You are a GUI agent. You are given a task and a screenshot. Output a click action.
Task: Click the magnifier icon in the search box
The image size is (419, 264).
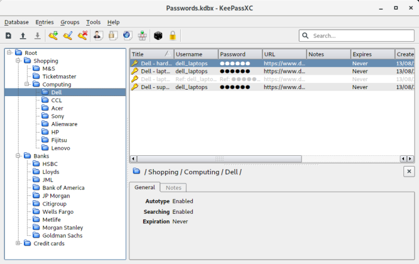tap(305, 35)
